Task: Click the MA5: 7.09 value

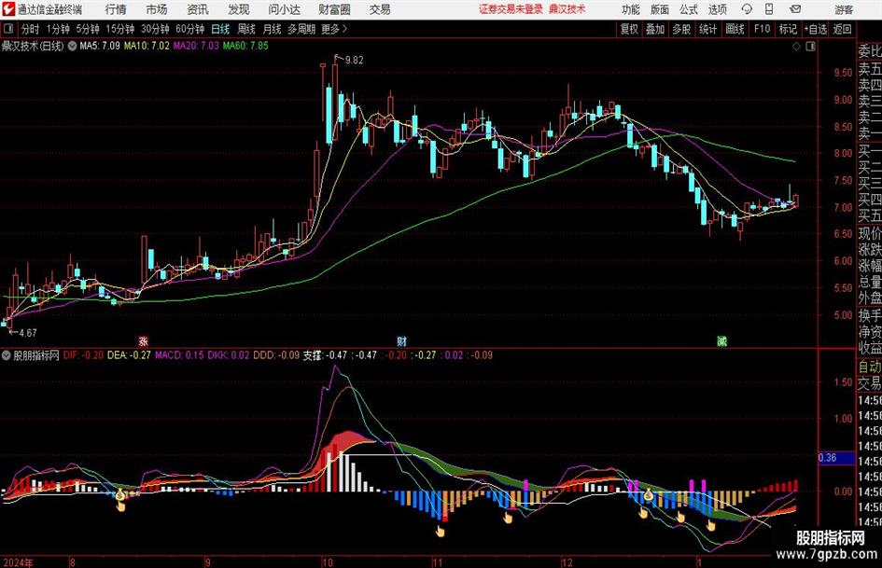Action: coord(100,46)
